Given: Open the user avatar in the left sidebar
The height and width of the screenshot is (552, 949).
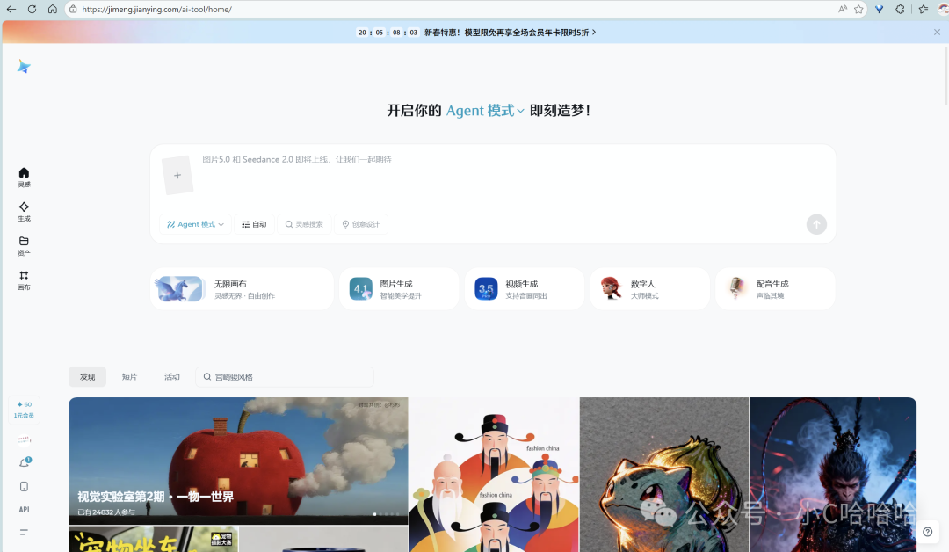Looking at the screenshot, I should click(x=25, y=440).
